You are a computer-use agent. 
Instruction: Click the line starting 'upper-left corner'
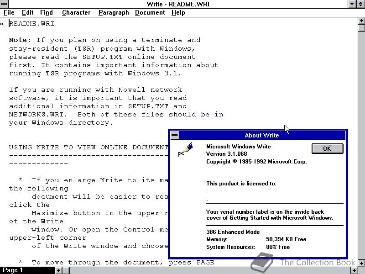48,238
